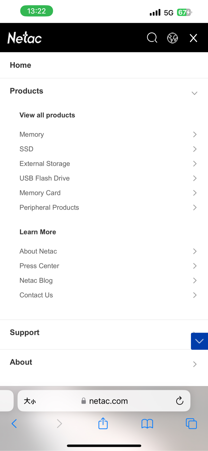Tap the blue scroll-down chevron button
This screenshot has width=208, height=451.
pos(199,341)
